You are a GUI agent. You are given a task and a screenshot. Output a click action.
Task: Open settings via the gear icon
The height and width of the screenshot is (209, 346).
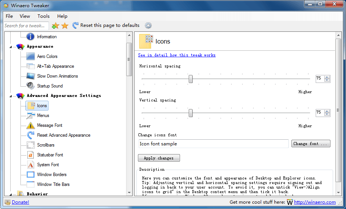pos(148,26)
